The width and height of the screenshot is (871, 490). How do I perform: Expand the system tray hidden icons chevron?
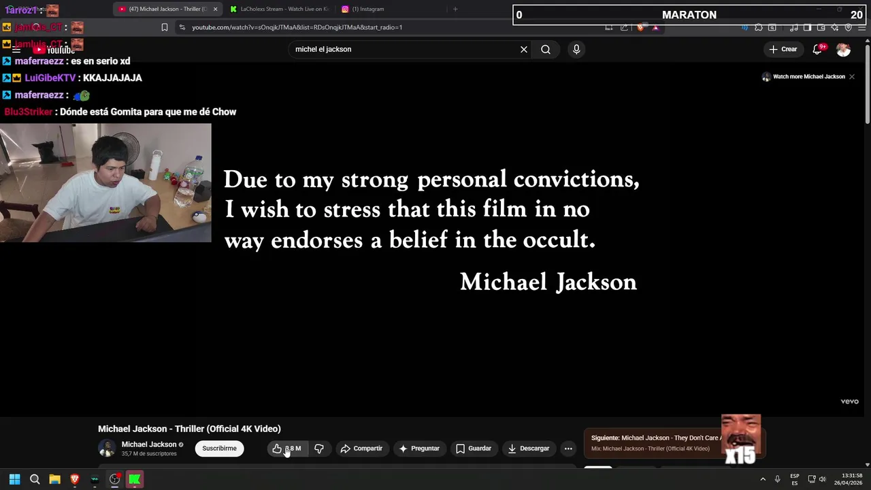click(x=762, y=479)
